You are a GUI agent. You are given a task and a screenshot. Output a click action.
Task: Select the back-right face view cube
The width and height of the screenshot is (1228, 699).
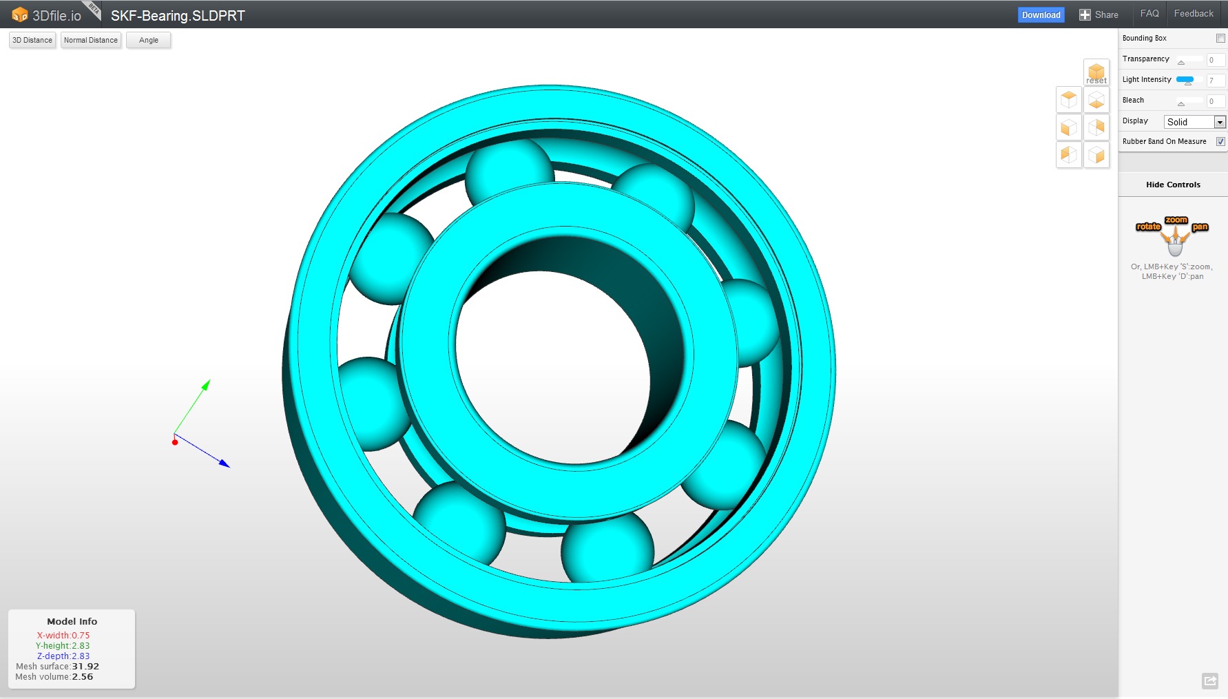click(x=1096, y=127)
